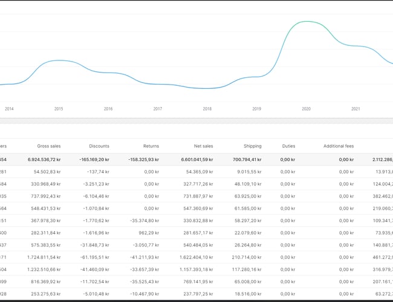
Task: Select the returns value 962,29 kr
Action: pyautogui.click(x=148, y=233)
